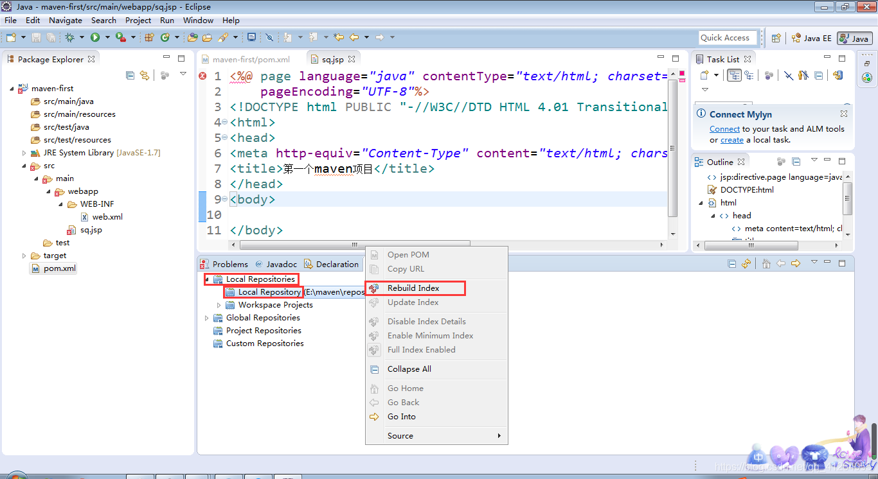Select Custom Repositories item
This screenshot has width=878, height=479.
259,344
